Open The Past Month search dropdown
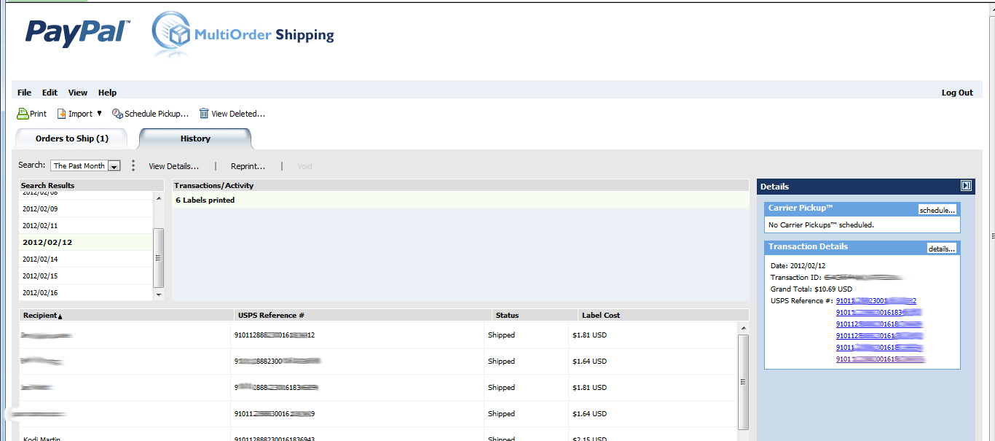The height and width of the screenshot is (441, 995). [113, 165]
